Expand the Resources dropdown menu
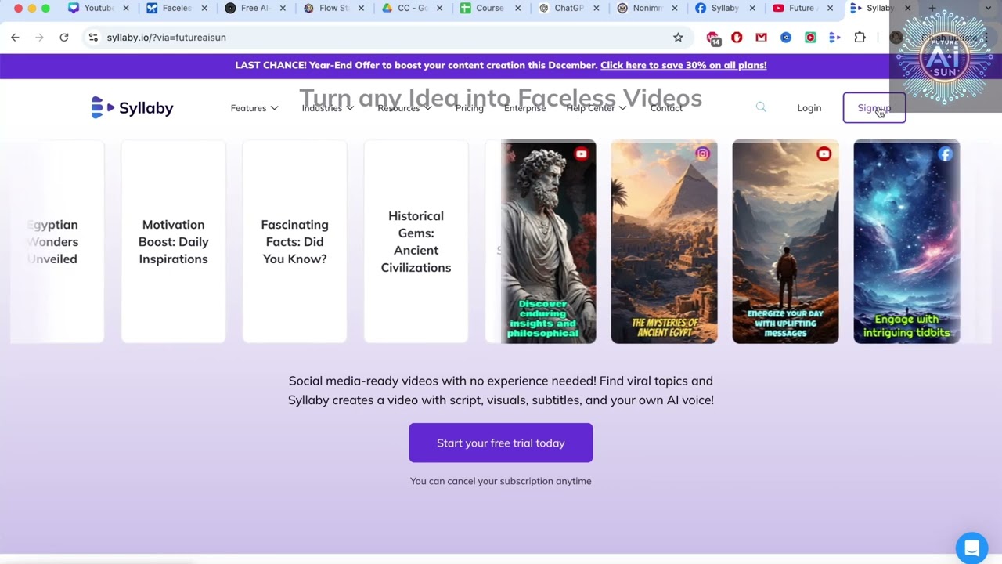The height and width of the screenshot is (564, 1002). point(404,108)
